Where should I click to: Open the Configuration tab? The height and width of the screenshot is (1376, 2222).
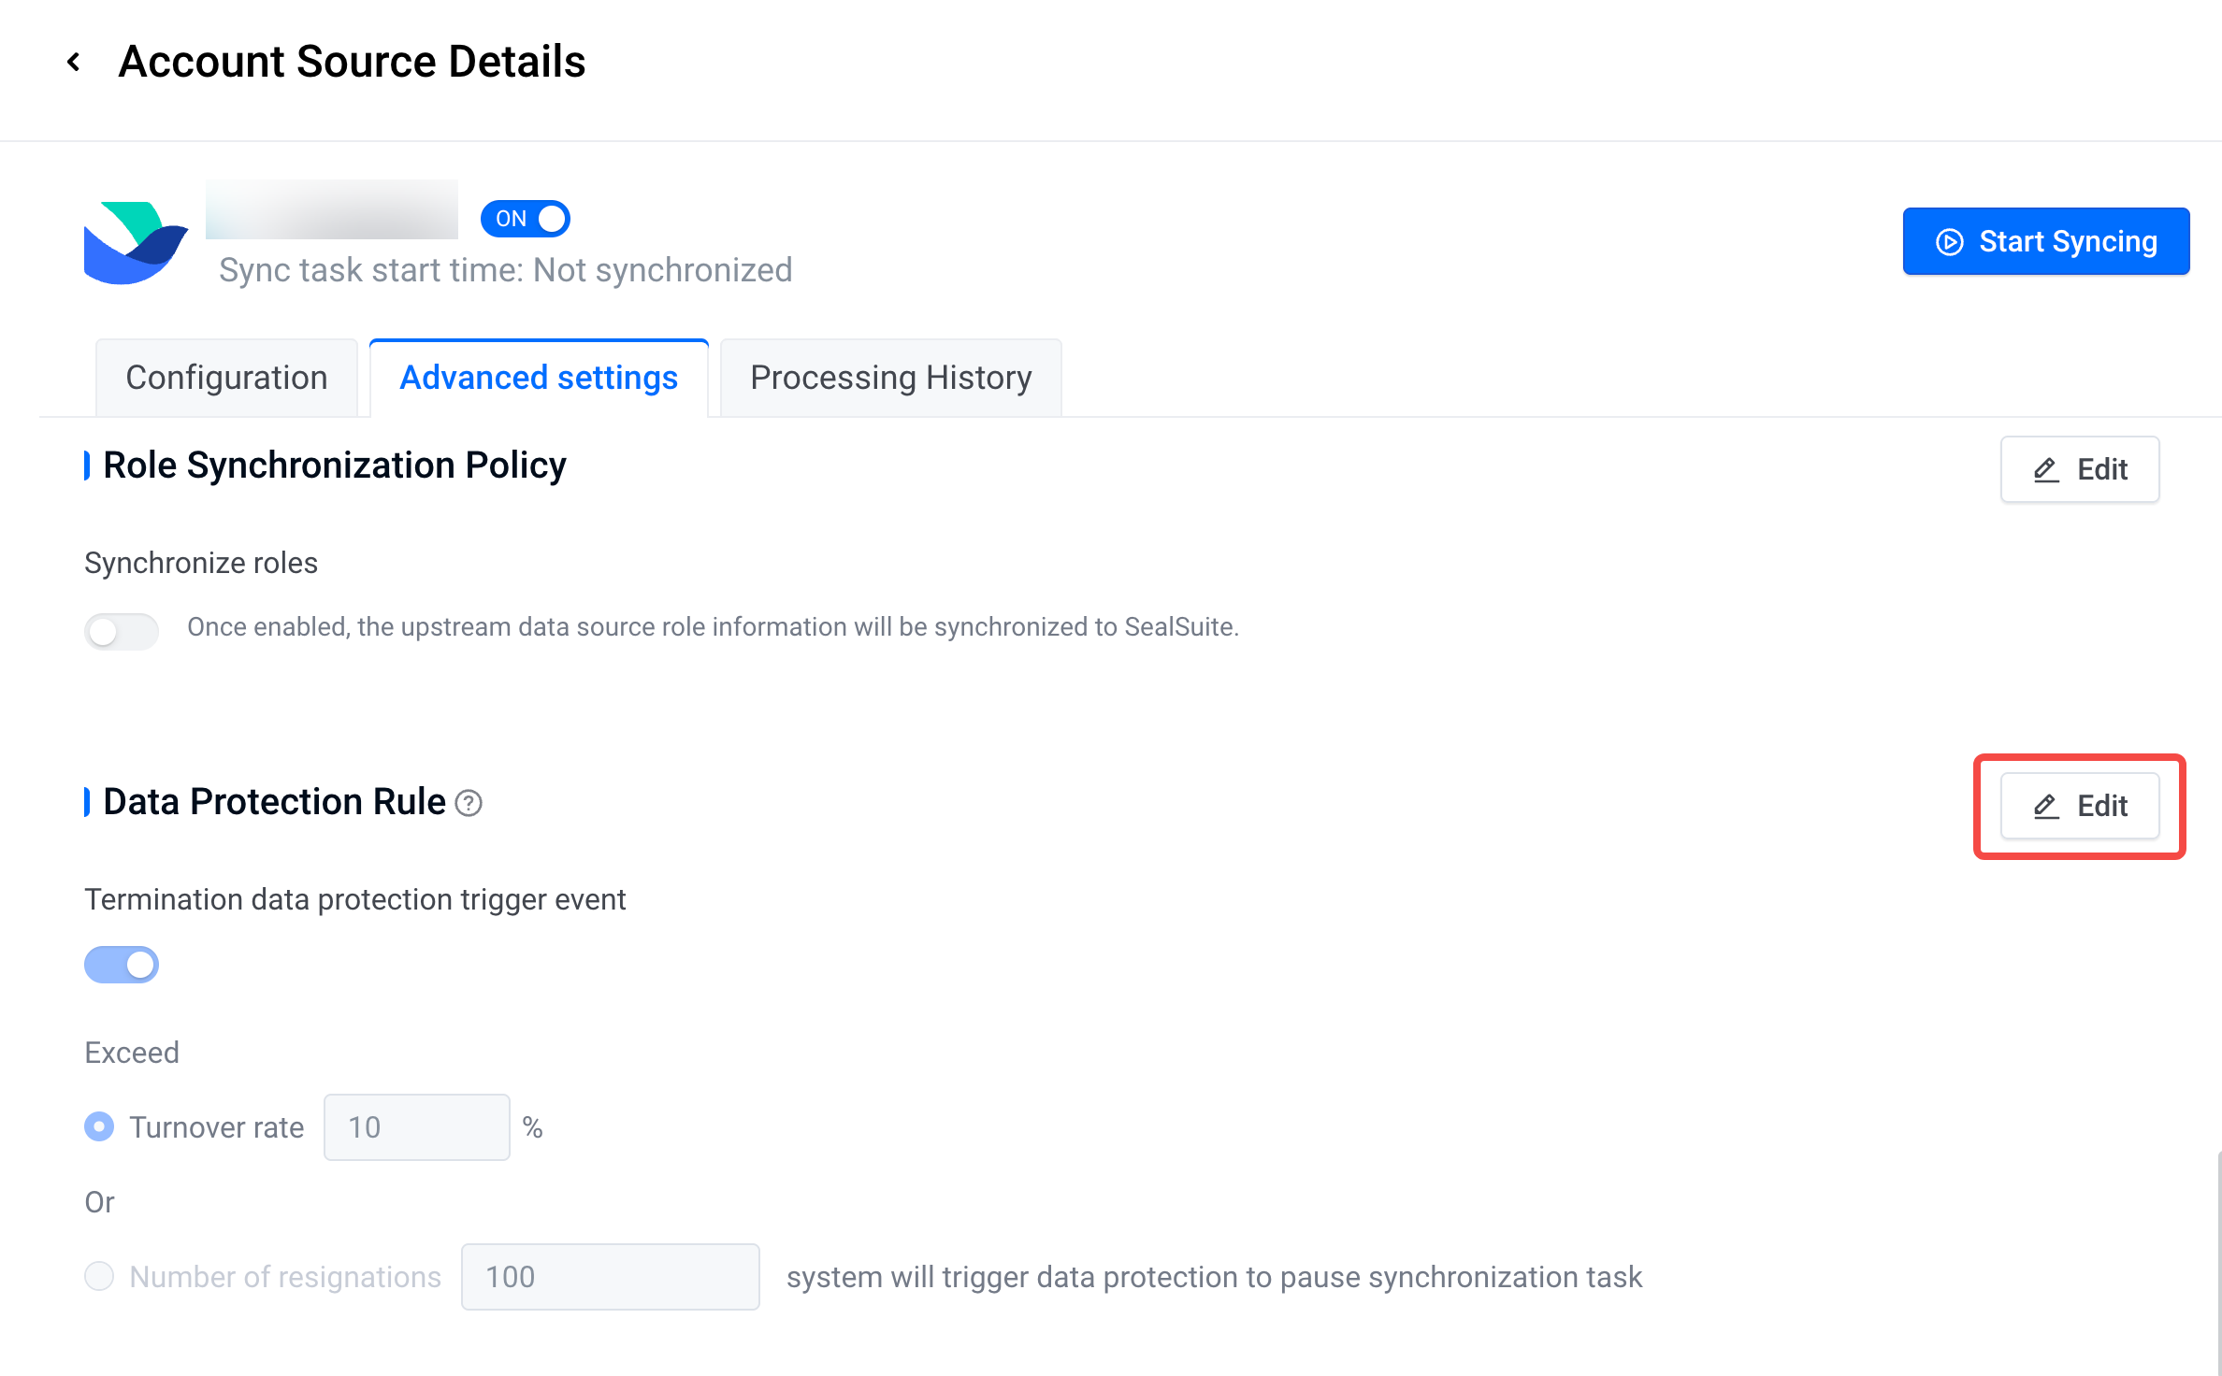[226, 378]
